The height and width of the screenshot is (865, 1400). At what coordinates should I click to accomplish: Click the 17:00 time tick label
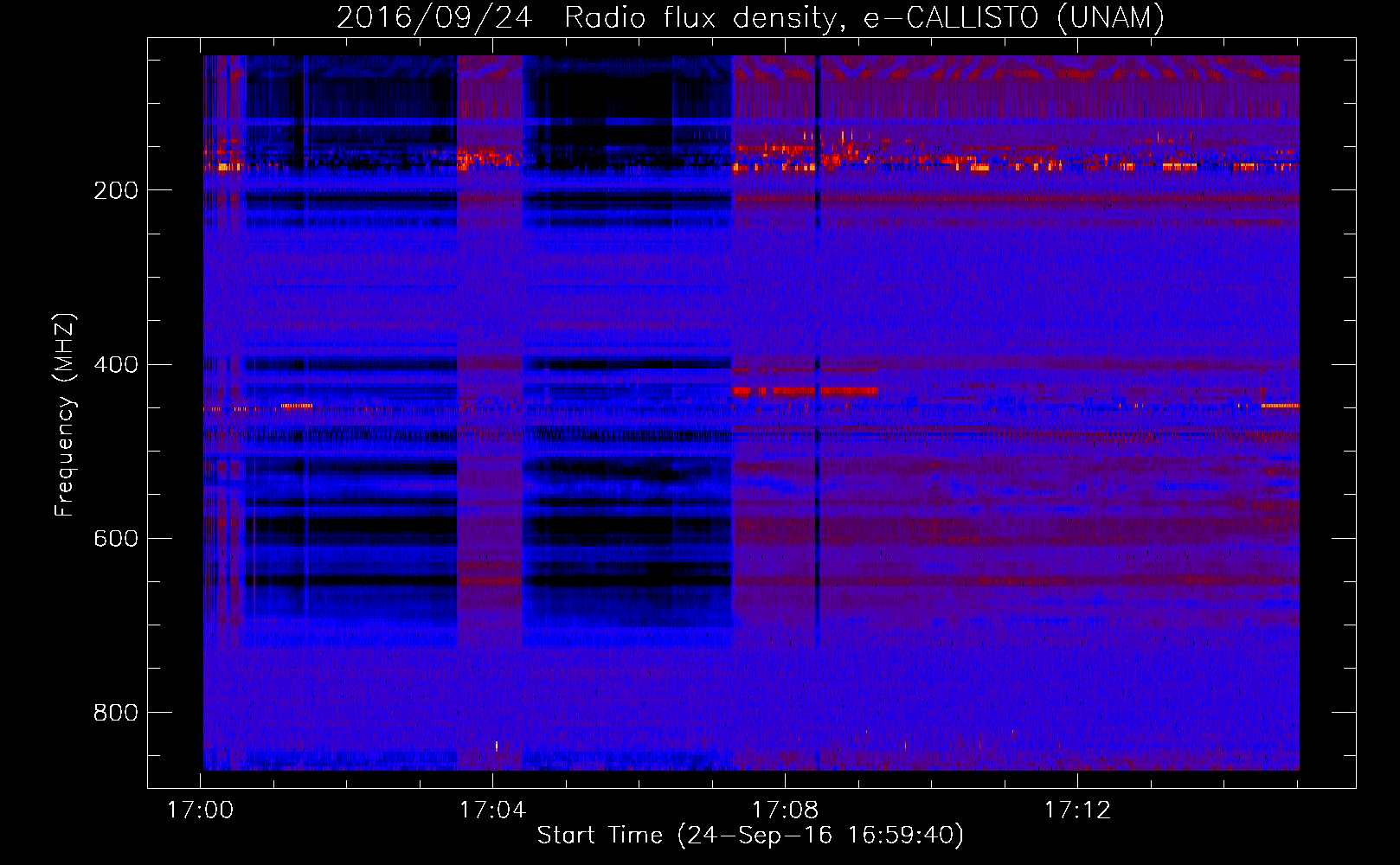pyautogui.click(x=201, y=810)
